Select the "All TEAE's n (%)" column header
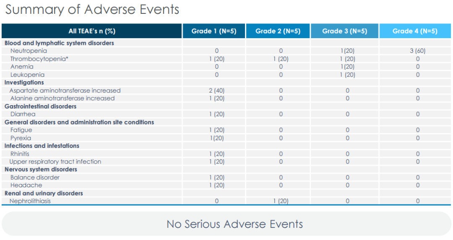 92,31
